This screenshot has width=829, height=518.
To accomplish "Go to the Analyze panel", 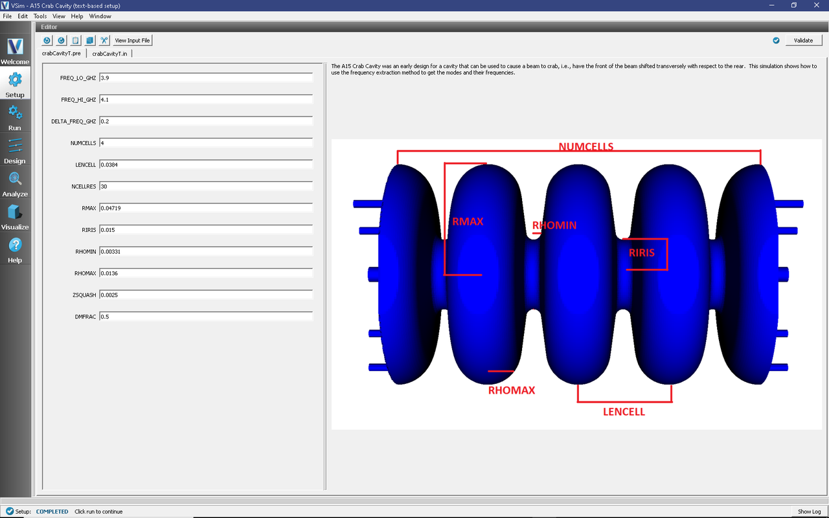I will tap(15, 185).
